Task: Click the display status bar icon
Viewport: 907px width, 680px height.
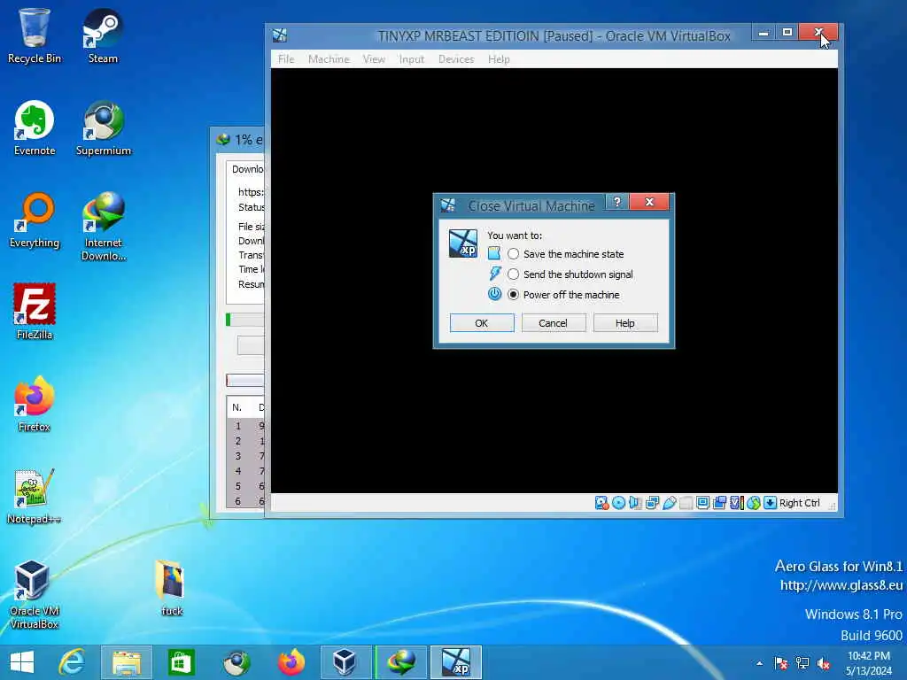Action: click(x=702, y=503)
